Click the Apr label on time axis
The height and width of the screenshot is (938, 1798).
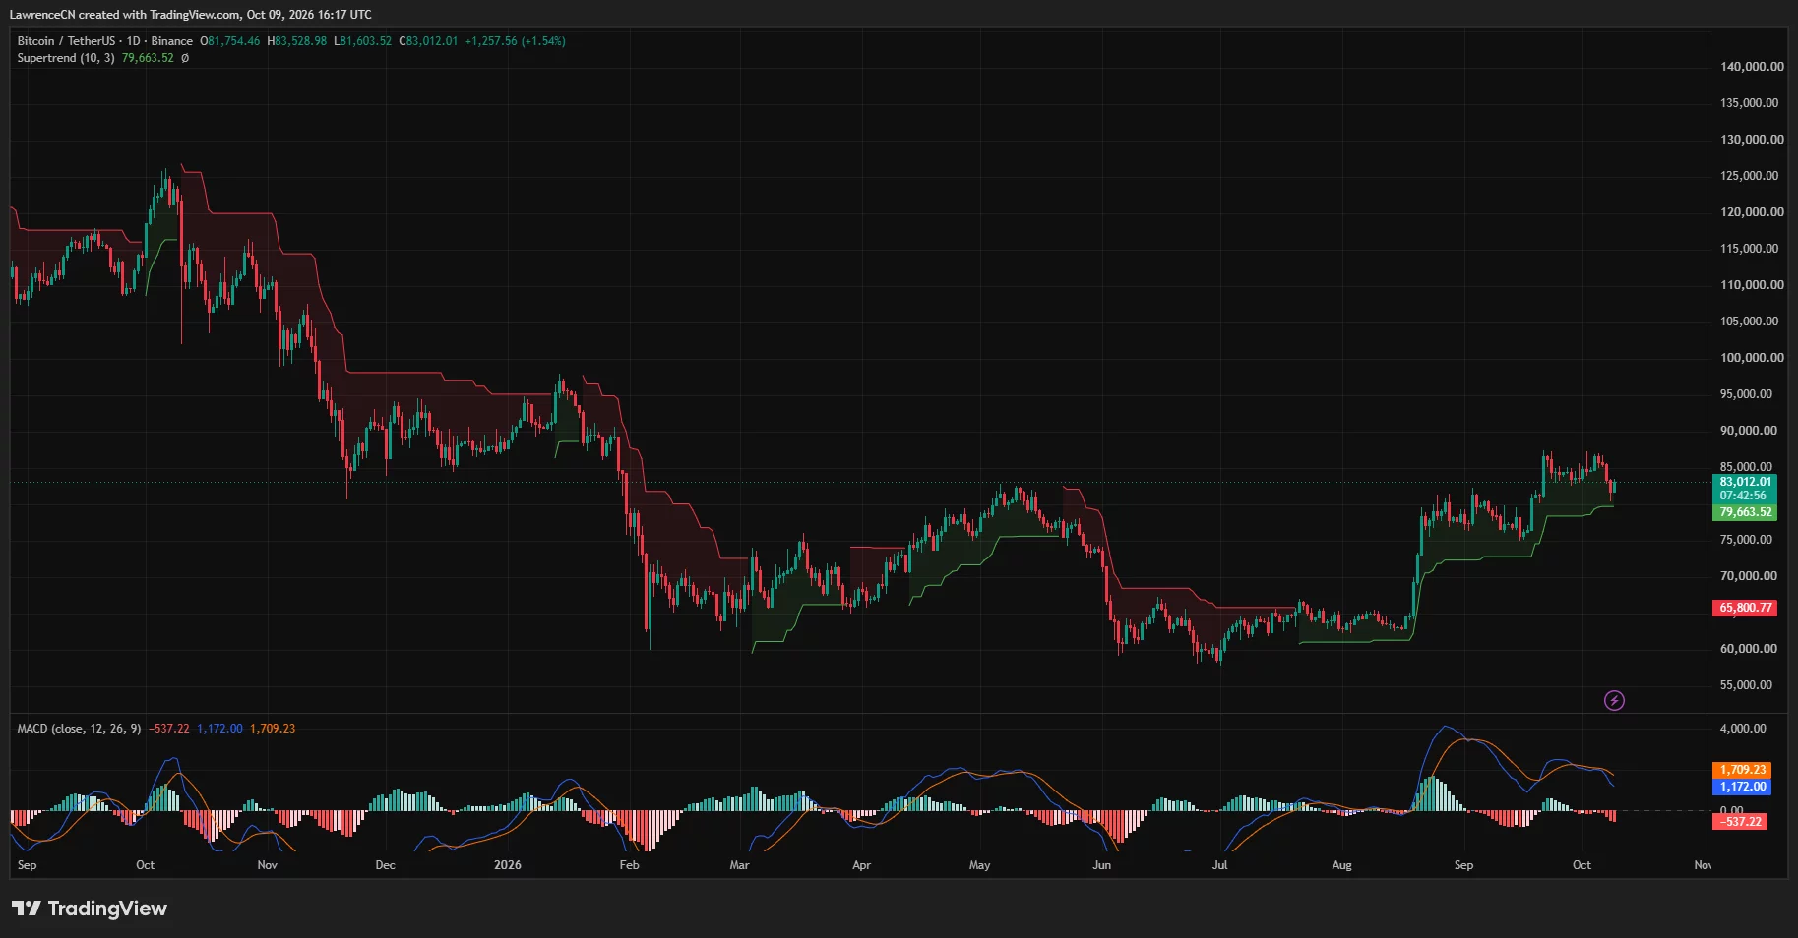pyautogui.click(x=862, y=865)
